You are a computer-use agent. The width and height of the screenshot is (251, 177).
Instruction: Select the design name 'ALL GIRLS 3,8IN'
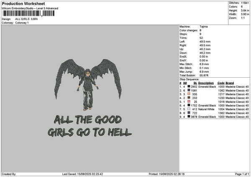click(26, 19)
